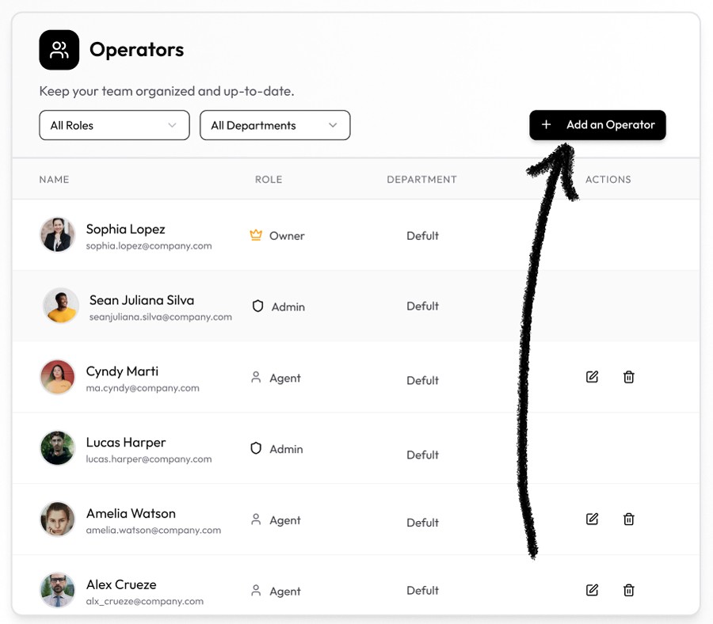The image size is (713, 624).
Task: Click the shield icon in Lucas Harper's row
Action: [x=256, y=448]
